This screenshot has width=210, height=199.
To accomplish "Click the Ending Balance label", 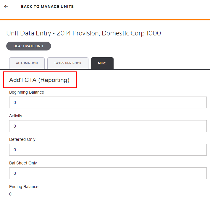I will point(24,187).
